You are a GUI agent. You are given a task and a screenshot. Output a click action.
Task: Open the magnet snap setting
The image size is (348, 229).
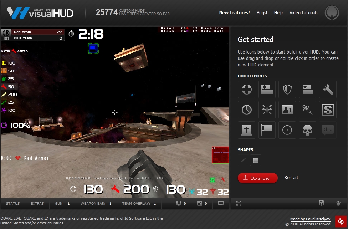tap(181, 203)
